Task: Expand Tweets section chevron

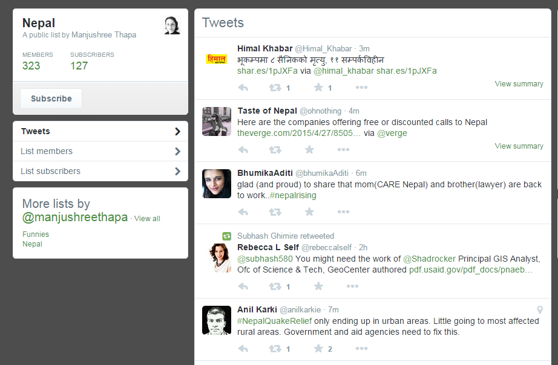Action: (x=177, y=132)
